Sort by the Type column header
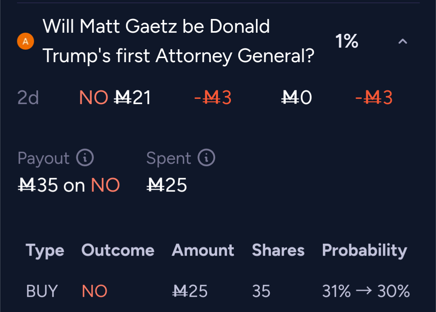Viewport: 436px width, 312px height. 45,250
